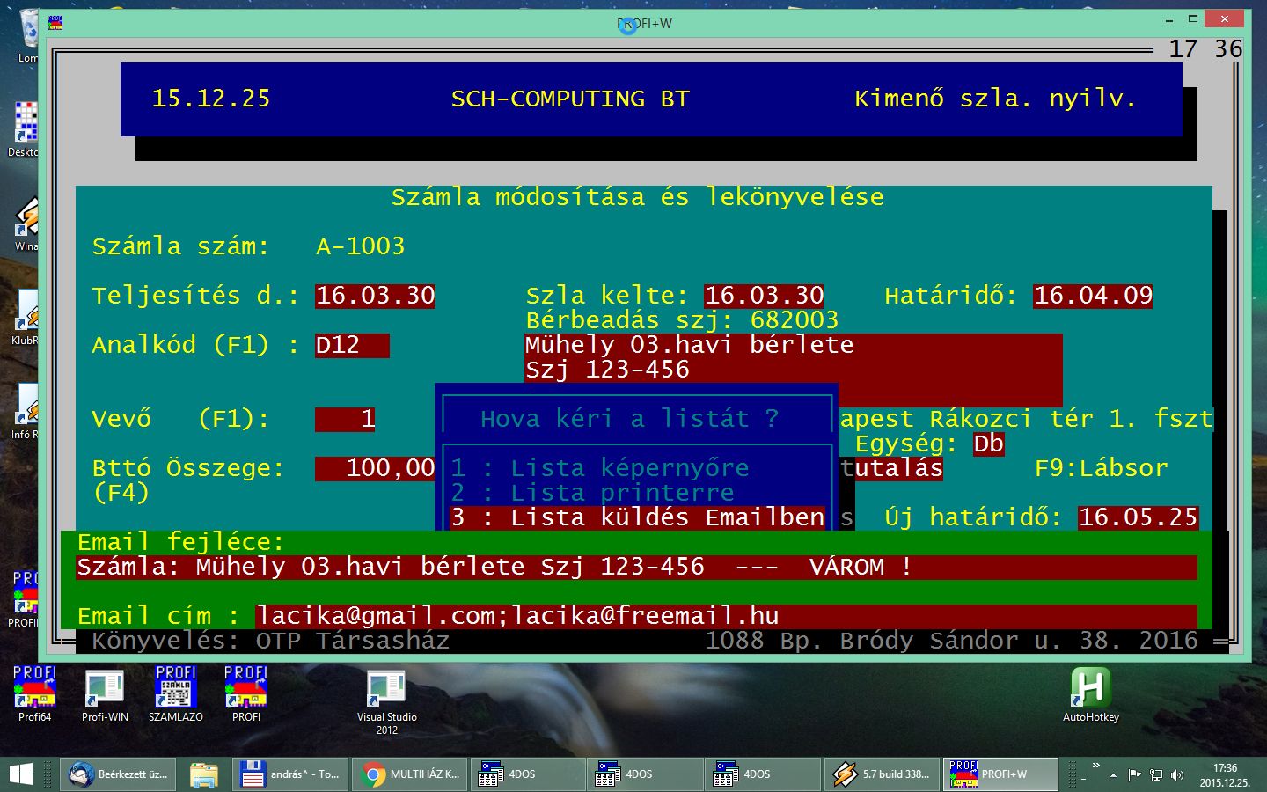This screenshot has width=1267, height=792.
Task: Click the volume icon in system tray
Action: pyautogui.click(x=1177, y=775)
